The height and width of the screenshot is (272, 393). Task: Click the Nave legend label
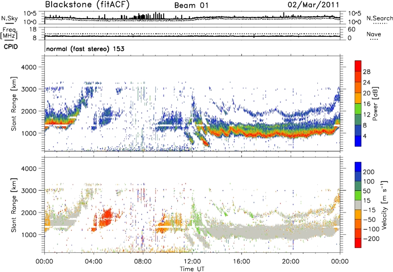coord(374,34)
